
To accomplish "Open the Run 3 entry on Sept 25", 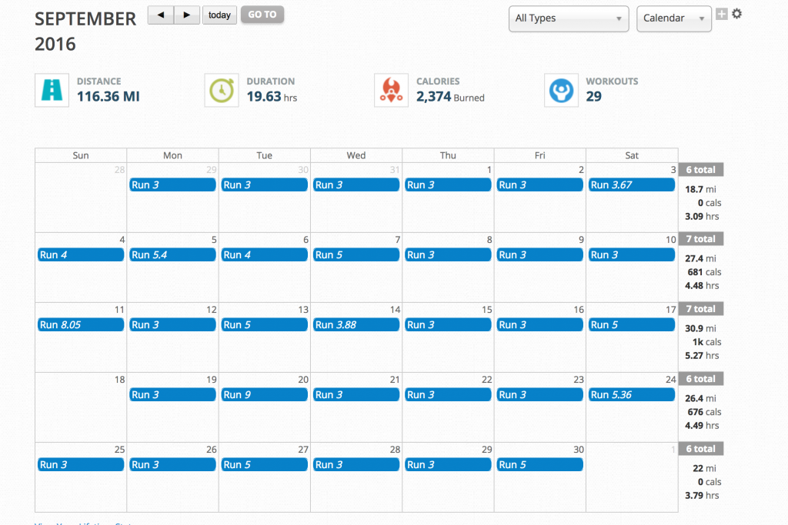I will 80,465.
